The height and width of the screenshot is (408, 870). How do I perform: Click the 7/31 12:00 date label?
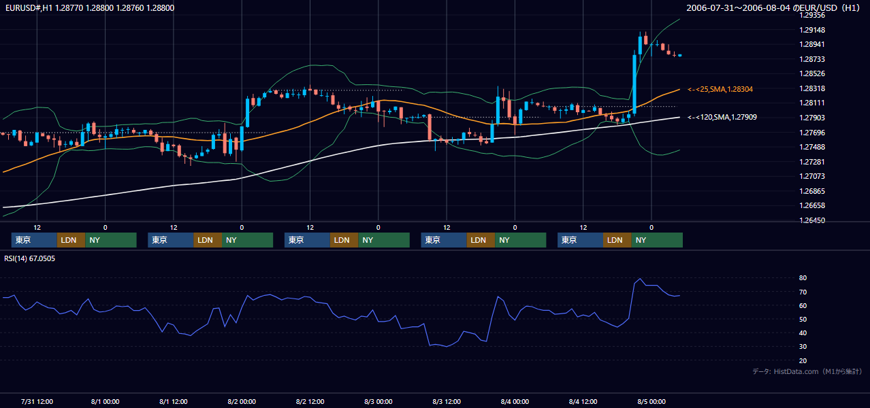(37, 401)
